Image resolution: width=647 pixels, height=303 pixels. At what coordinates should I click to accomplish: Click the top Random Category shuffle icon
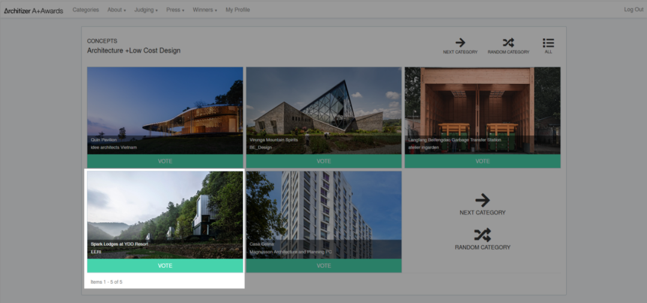point(508,43)
